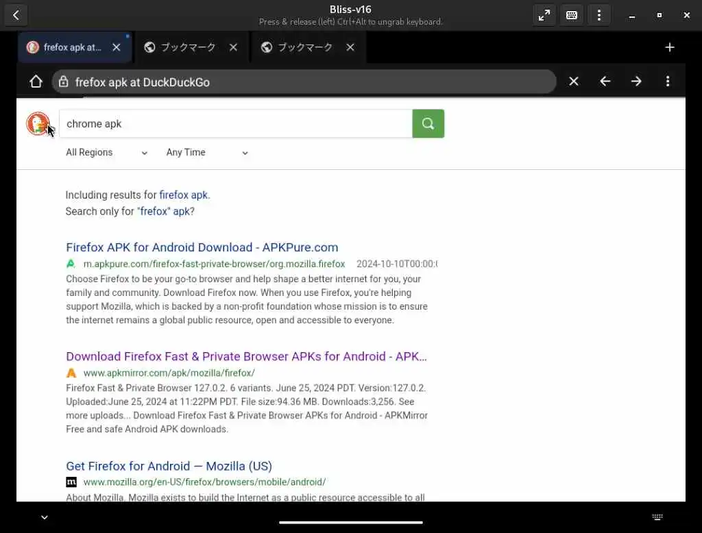Close the second ブックマーク tab
The image size is (702, 533).
[350, 47]
